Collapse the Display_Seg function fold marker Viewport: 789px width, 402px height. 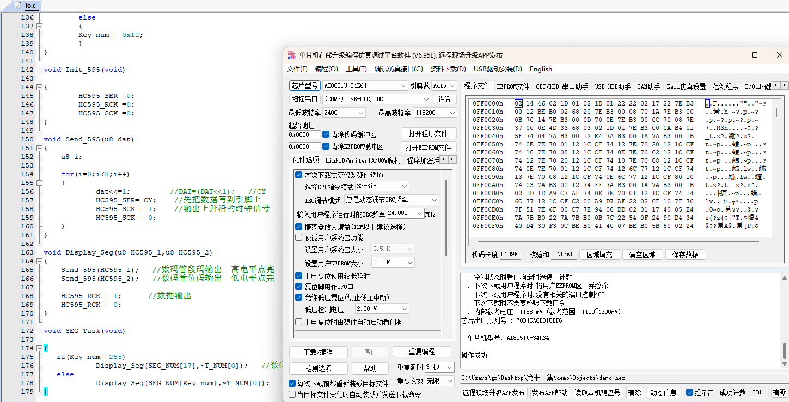click(39, 261)
